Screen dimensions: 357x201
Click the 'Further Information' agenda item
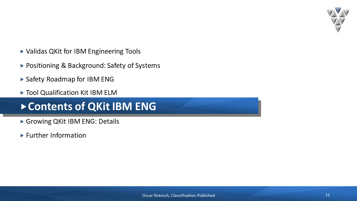(56, 135)
